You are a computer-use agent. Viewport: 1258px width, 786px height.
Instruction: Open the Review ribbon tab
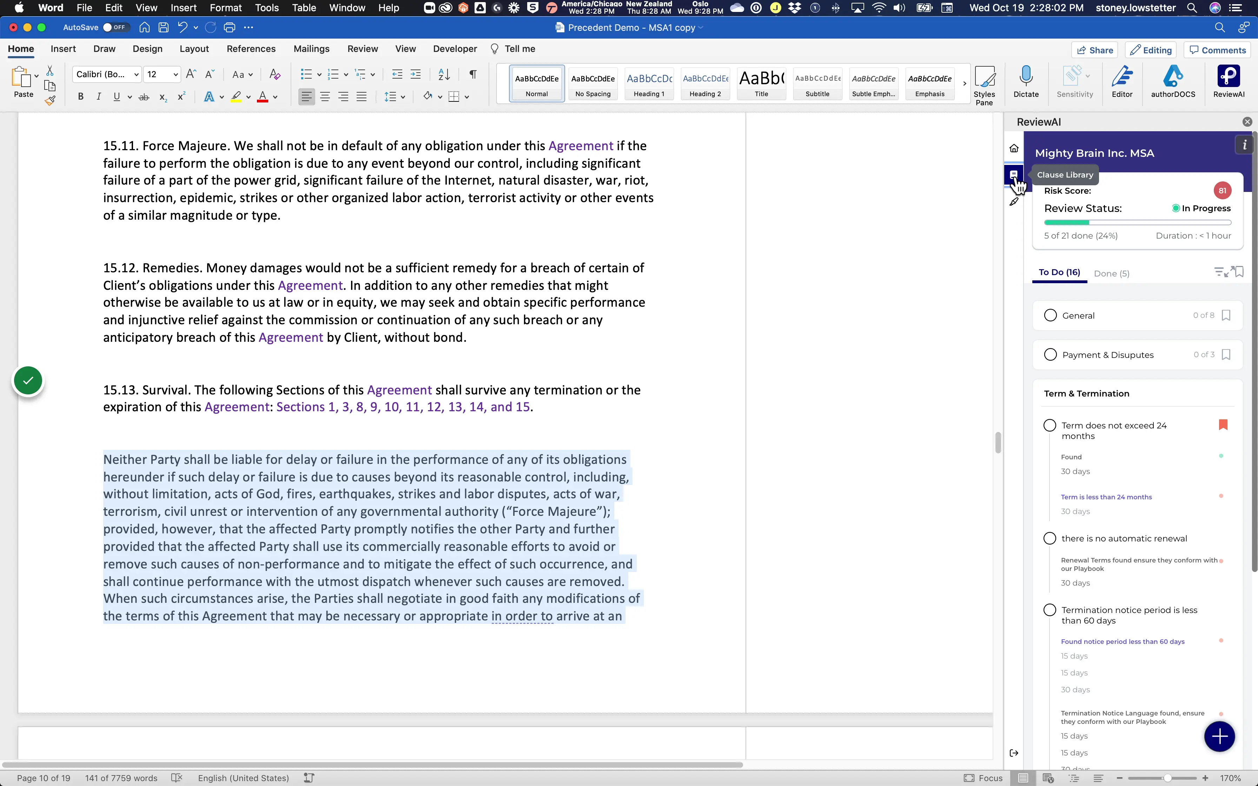coord(362,49)
